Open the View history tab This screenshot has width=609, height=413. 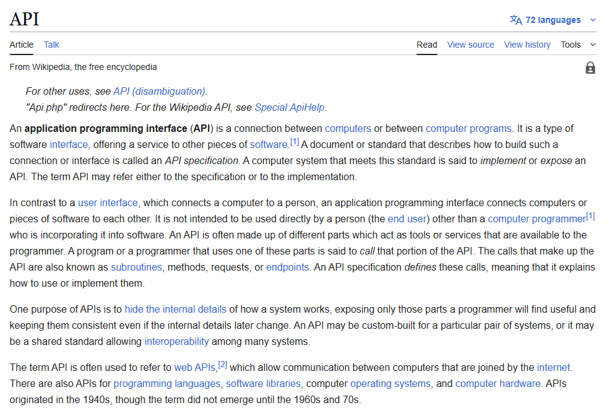(x=527, y=45)
